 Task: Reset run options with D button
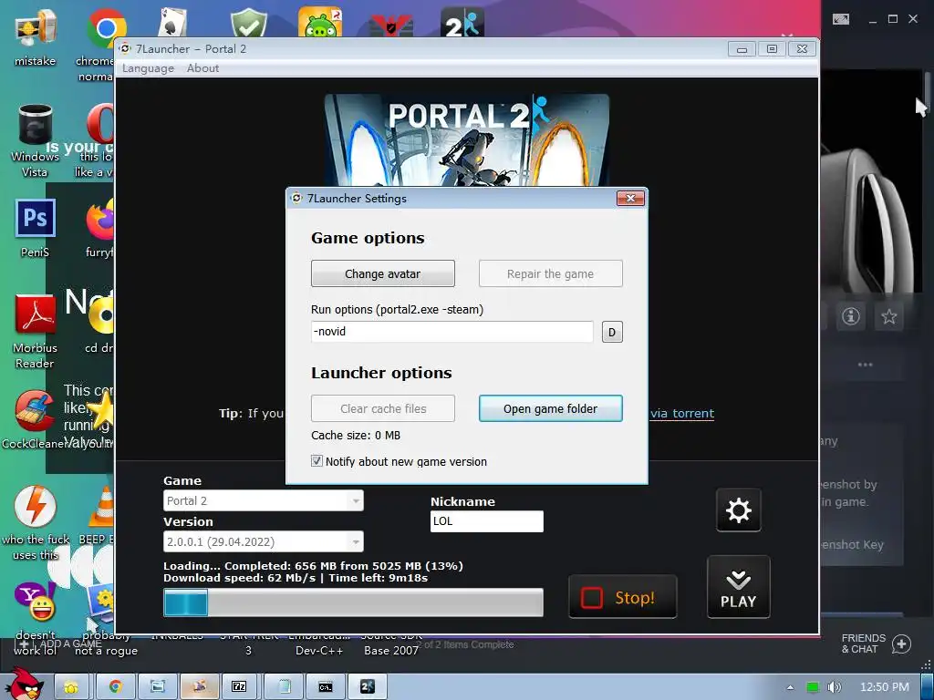point(612,332)
